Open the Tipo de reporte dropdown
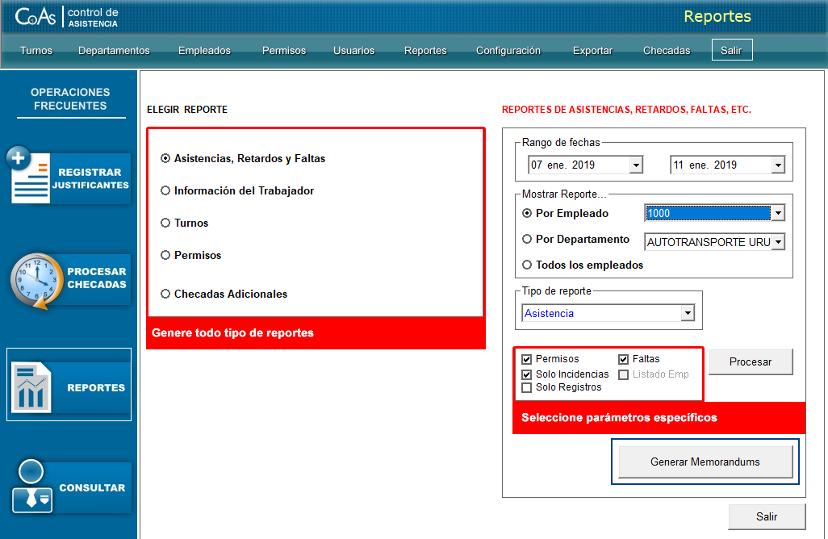The width and height of the screenshot is (828, 539). coord(687,314)
